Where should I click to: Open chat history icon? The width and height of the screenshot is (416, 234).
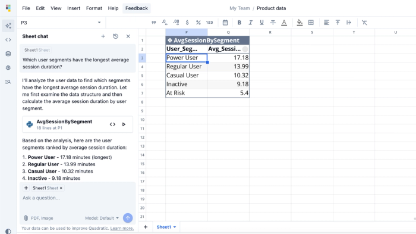[116, 36]
